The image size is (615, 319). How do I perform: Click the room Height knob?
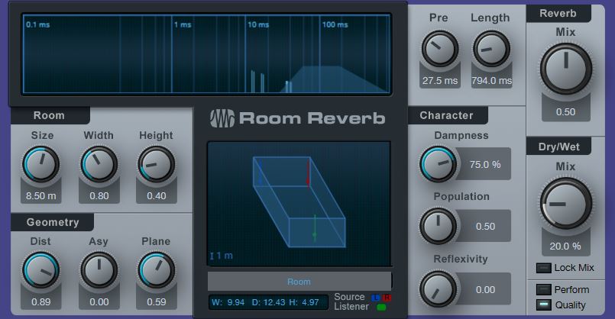156,164
